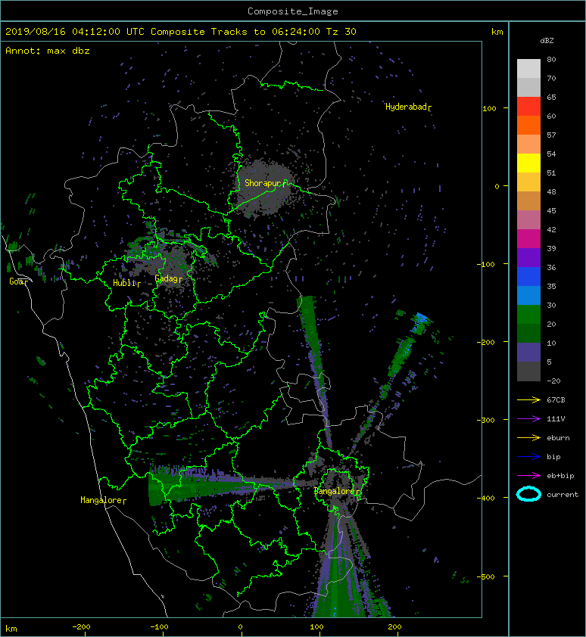This screenshot has width=586, height=637.
Task: Click the 100 tick on the right axis
Action: tap(489, 108)
